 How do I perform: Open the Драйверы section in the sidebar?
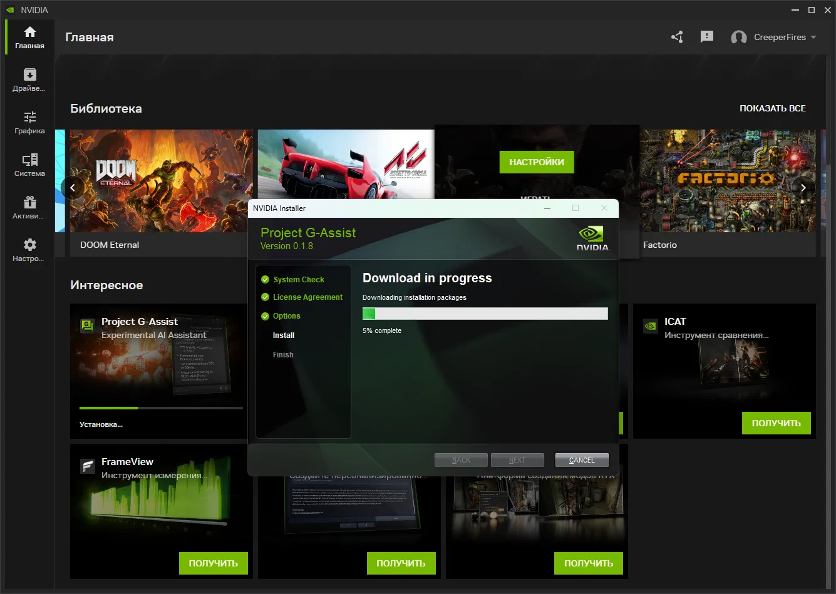pyautogui.click(x=29, y=79)
